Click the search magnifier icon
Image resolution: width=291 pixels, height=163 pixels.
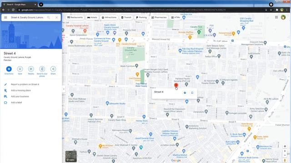[49, 17]
